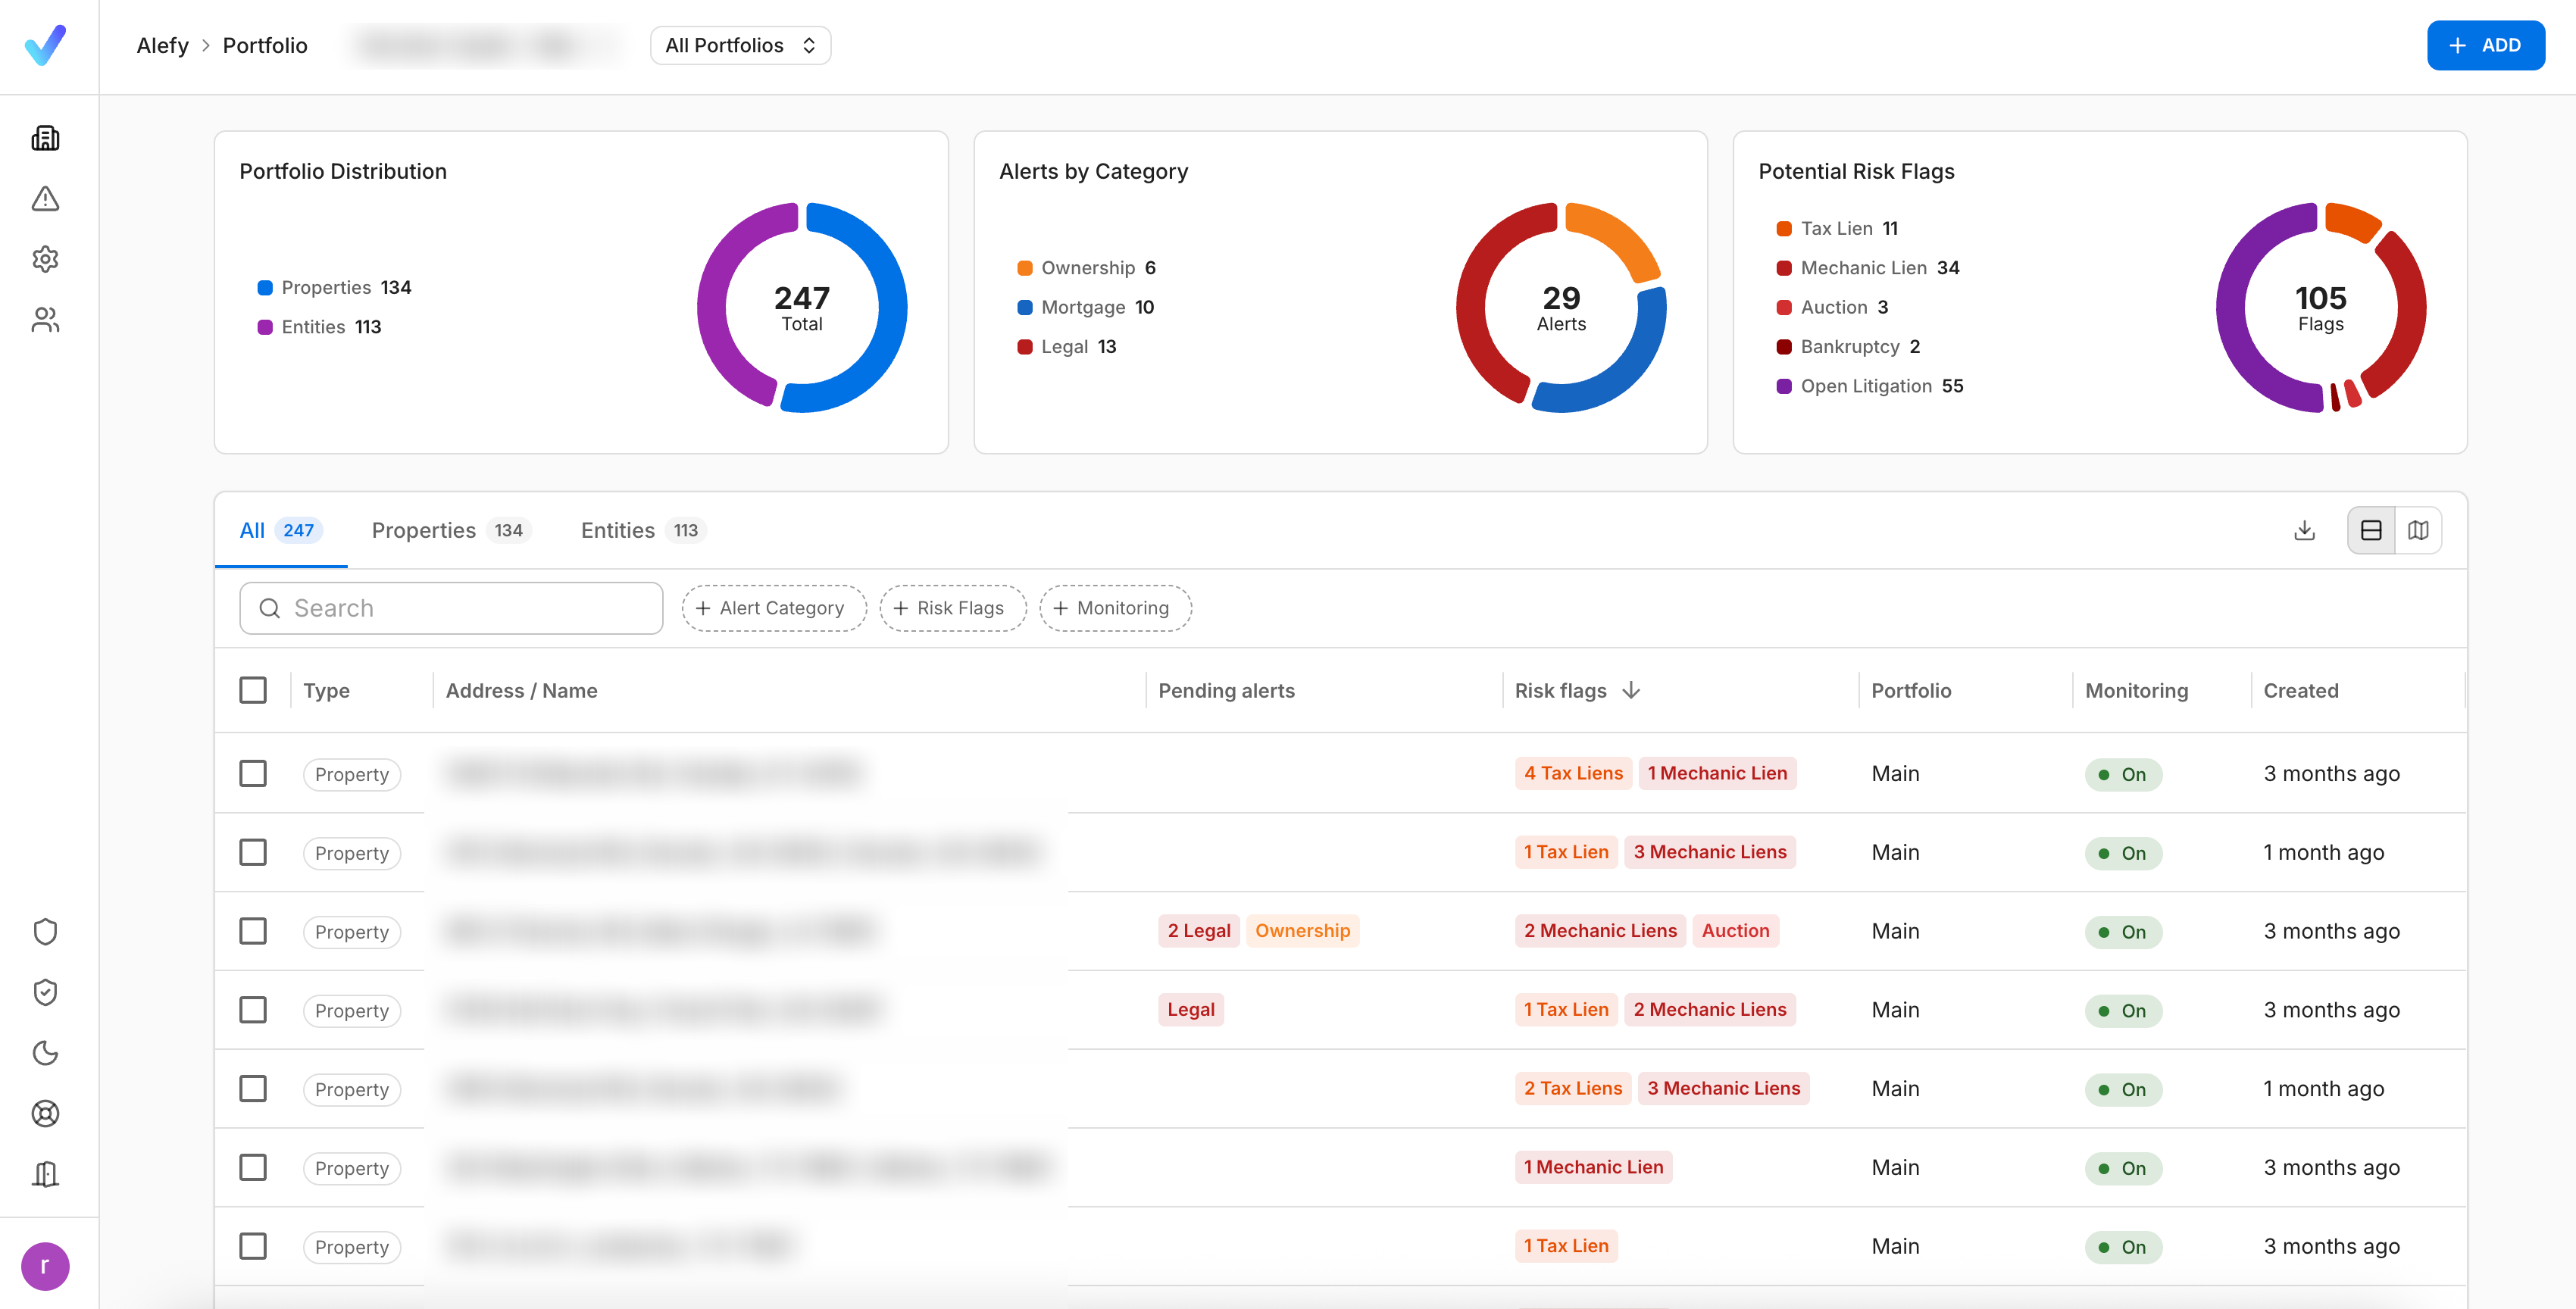Viewport: 2576px width, 1309px height.
Task: Open the help lifebuoy icon
Action: [45, 1113]
